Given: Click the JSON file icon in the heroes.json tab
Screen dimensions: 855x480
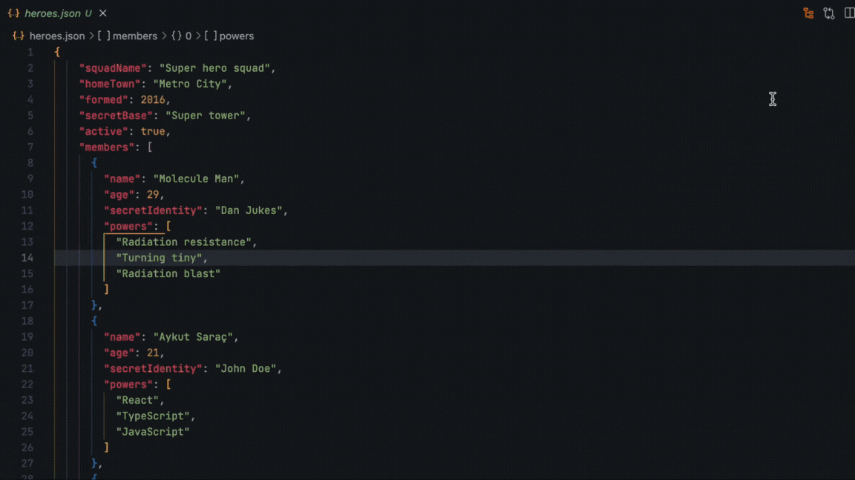Looking at the screenshot, I should coord(13,13).
